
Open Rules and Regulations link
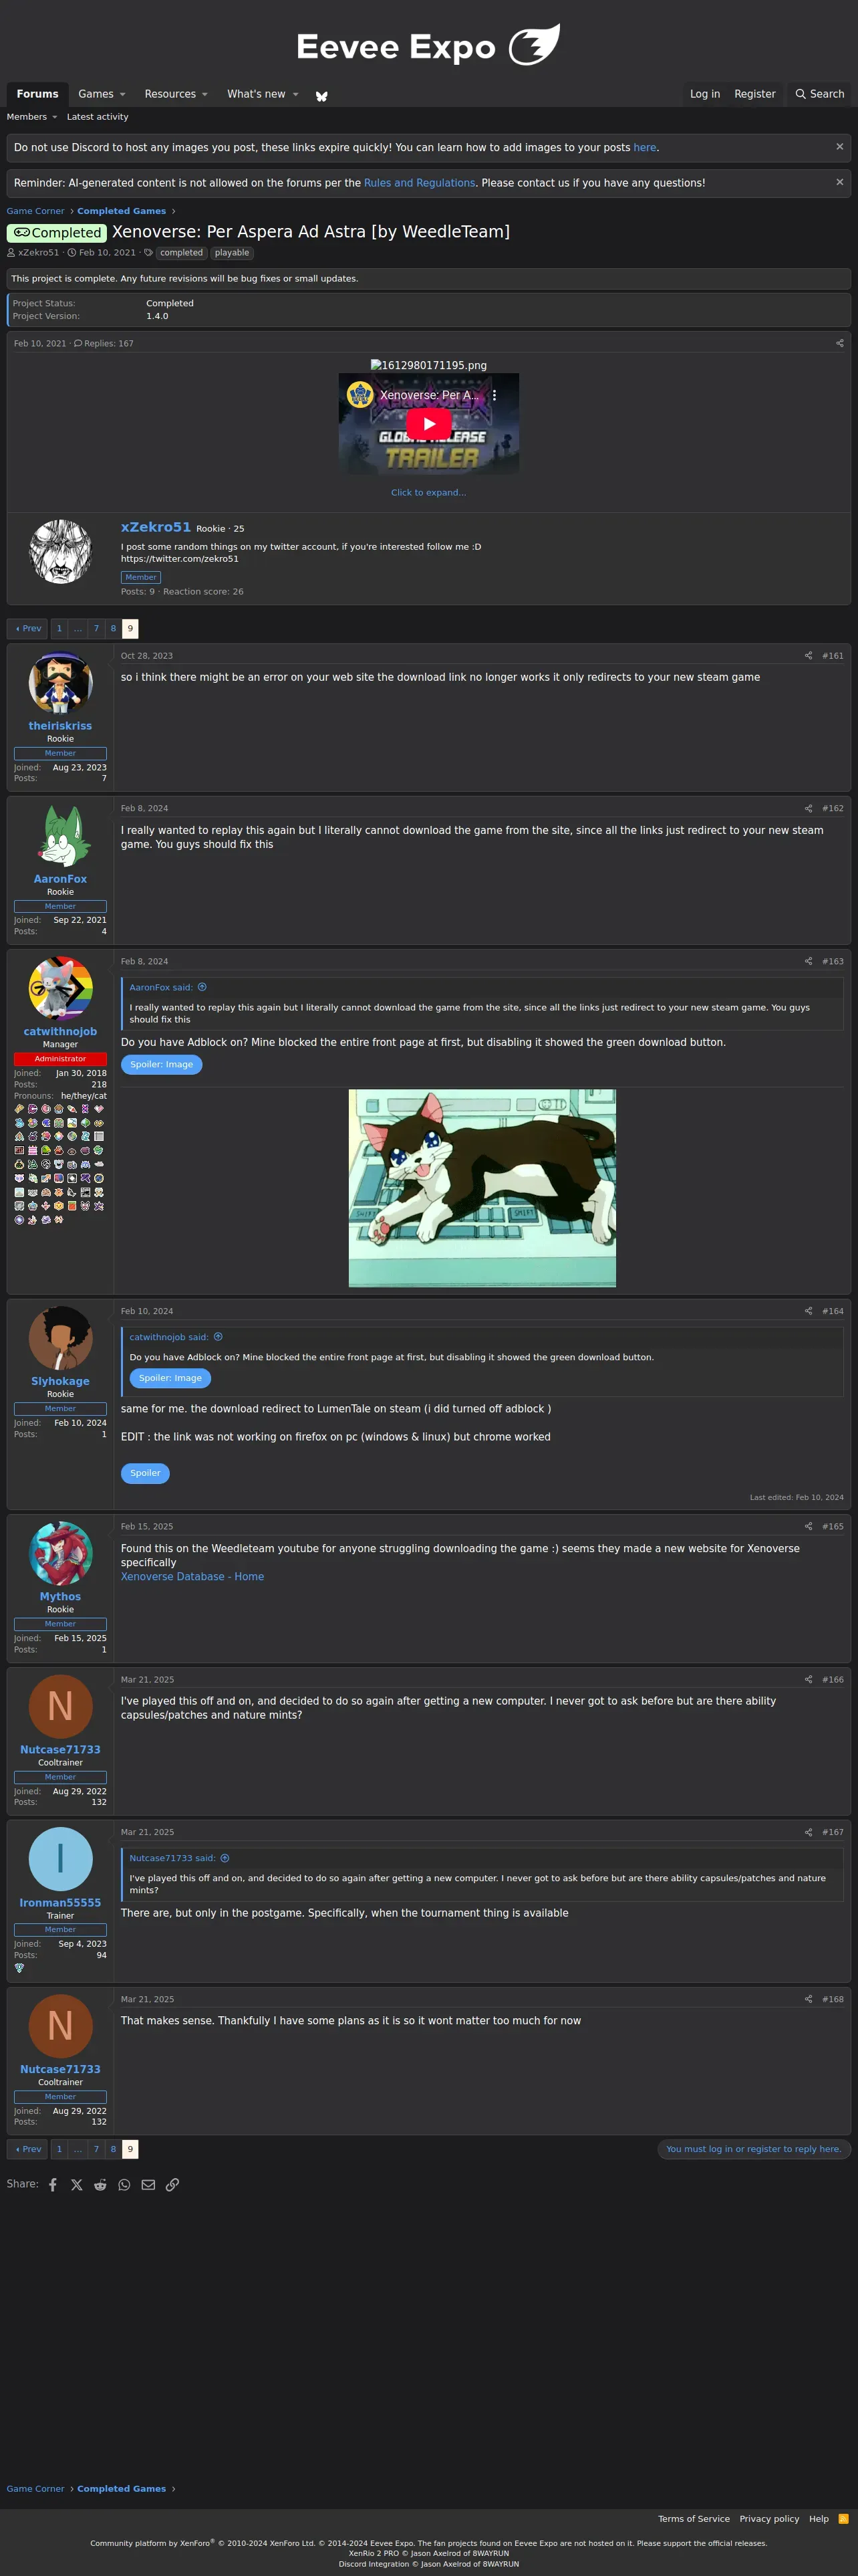point(420,183)
